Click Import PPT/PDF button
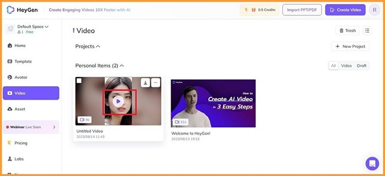The width and height of the screenshot is (385, 176). (x=302, y=10)
